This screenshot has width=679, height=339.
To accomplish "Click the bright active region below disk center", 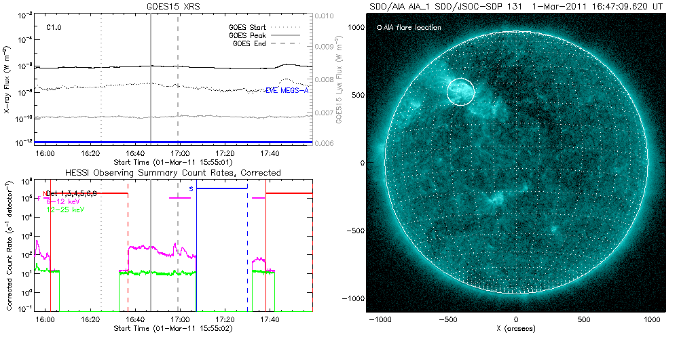I will pos(494,199).
